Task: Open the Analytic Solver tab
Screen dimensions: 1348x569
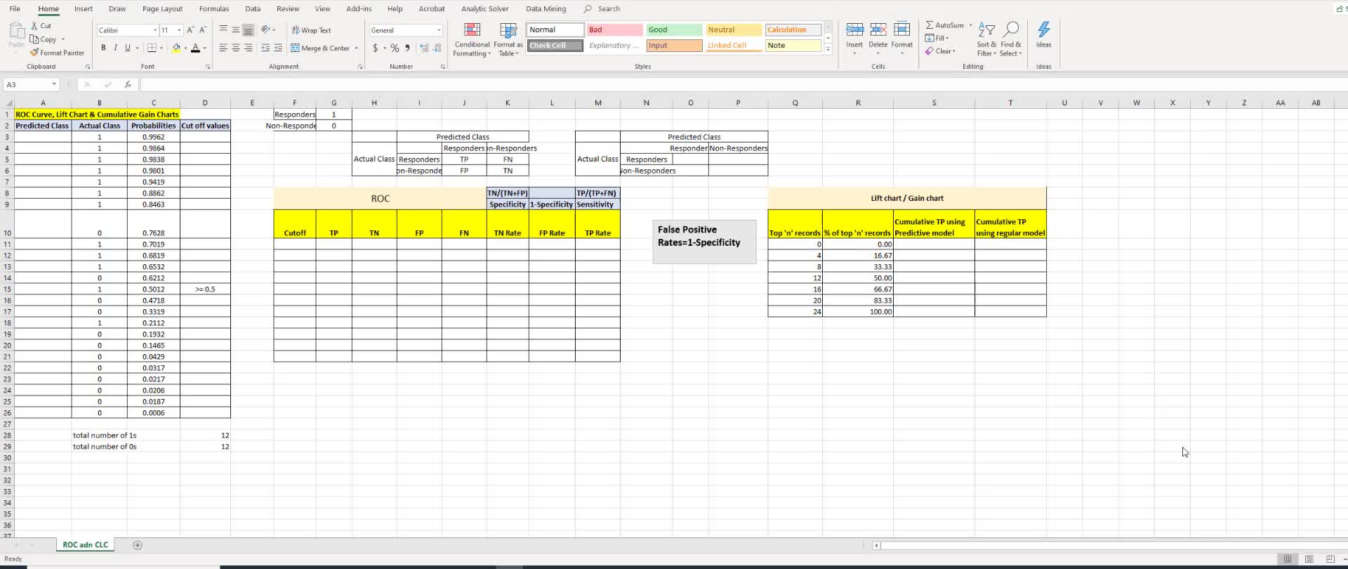Action: point(485,9)
